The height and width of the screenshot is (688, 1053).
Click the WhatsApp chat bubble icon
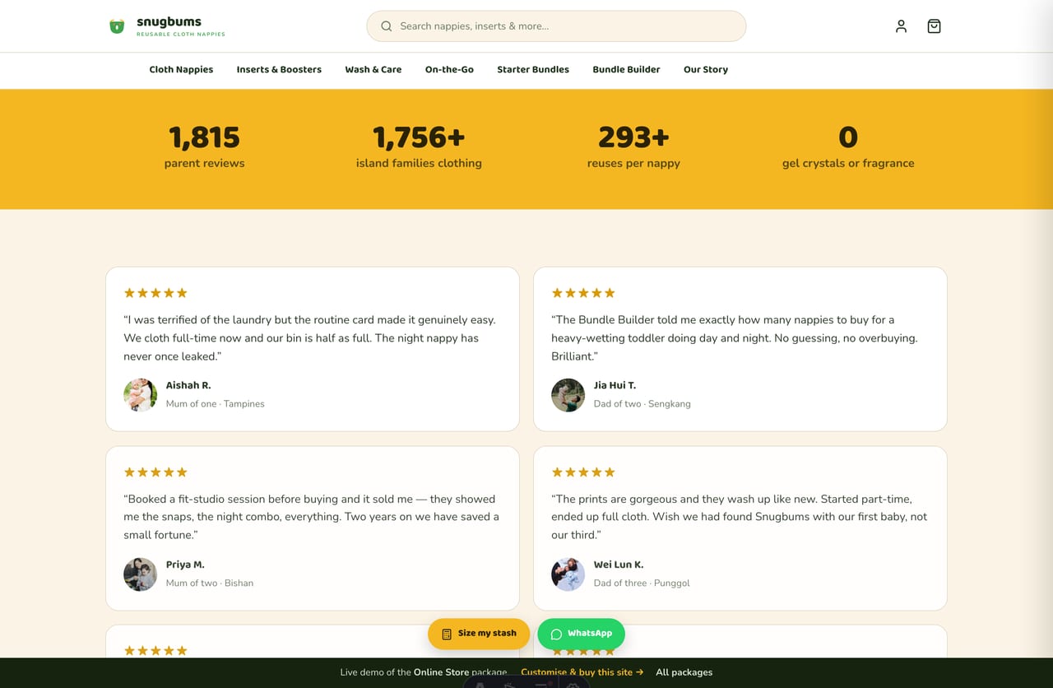point(556,634)
